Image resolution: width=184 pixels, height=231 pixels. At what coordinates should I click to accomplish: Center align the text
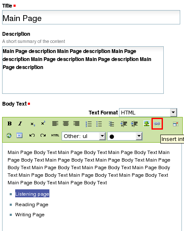[66, 124]
